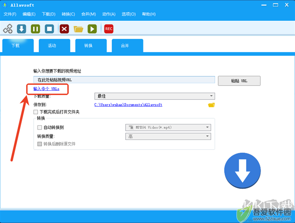Click the video URL input field
295x223 pixels.
click(x=124, y=79)
